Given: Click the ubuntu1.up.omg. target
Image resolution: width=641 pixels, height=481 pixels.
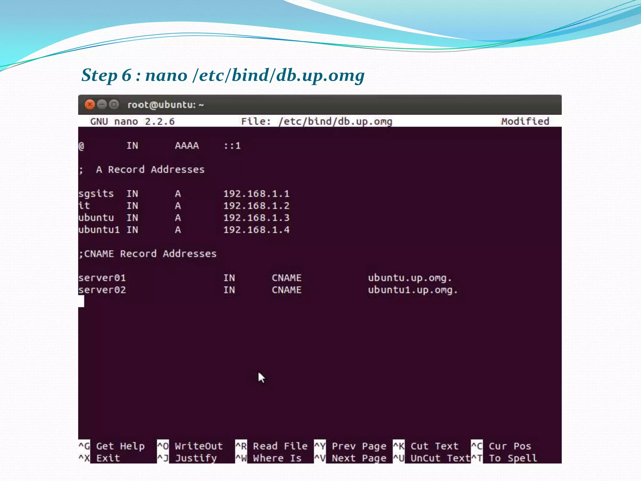Looking at the screenshot, I should point(413,290).
